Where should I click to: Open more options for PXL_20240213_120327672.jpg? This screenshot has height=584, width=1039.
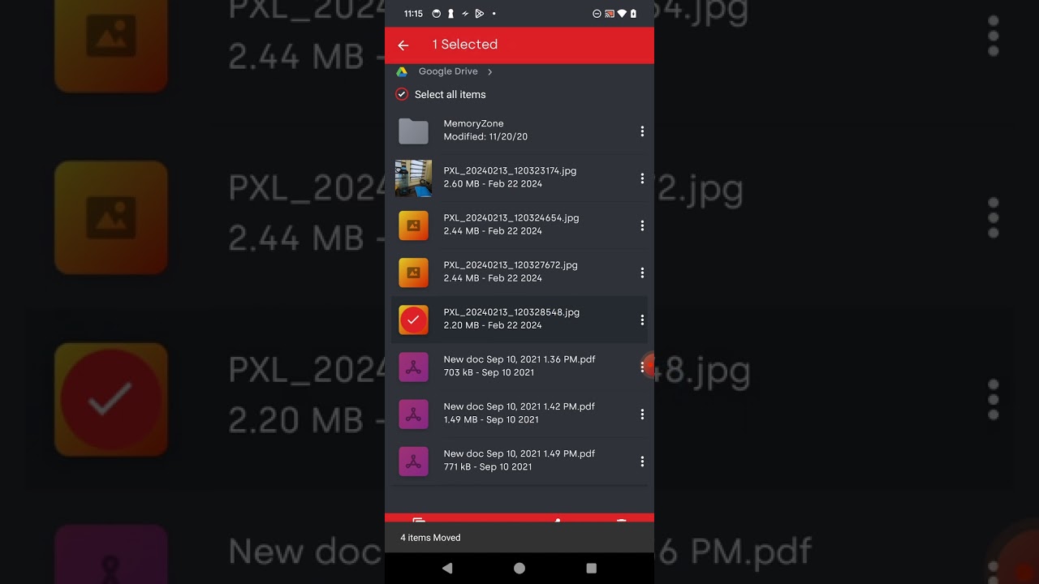pyautogui.click(x=642, y=273)
